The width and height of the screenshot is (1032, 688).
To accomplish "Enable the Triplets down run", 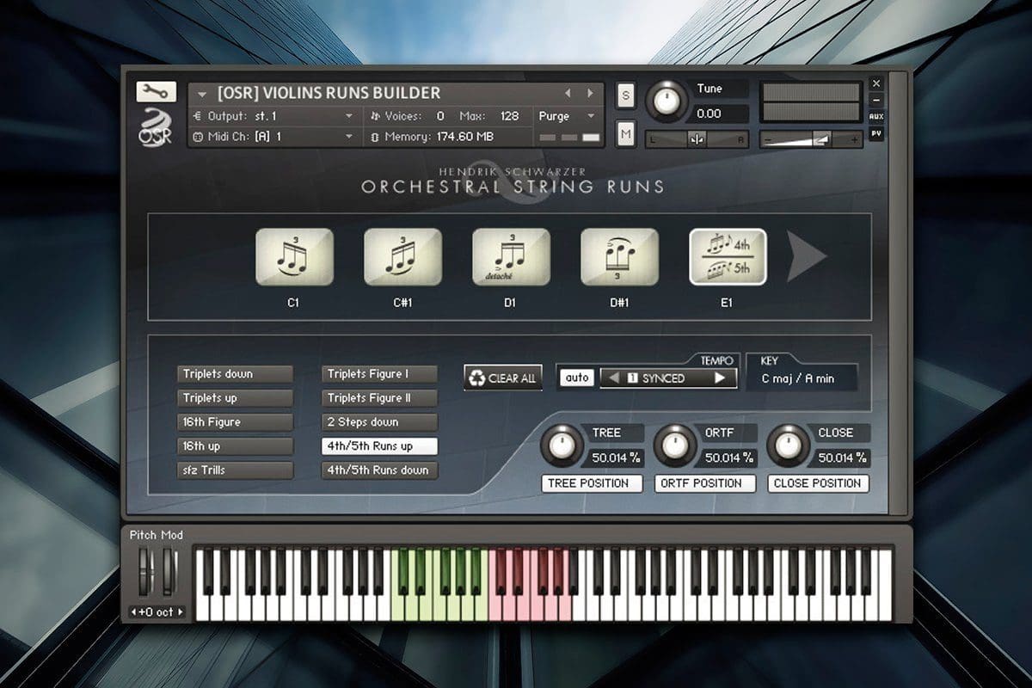I will pyautogui.click(x=236, y=374).
